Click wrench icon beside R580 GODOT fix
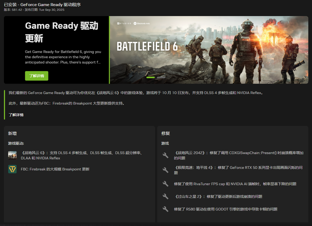The width and height of the screenshot is (312, 226). click(165, 209)
